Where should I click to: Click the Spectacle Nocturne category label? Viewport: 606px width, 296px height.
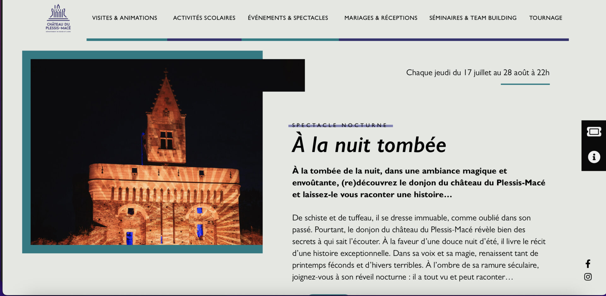[x=339, y=125]
